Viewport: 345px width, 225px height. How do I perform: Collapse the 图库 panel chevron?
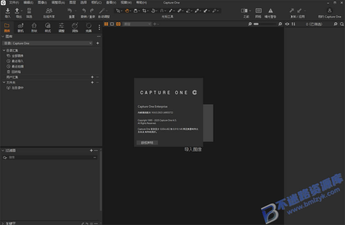[3, 36]
